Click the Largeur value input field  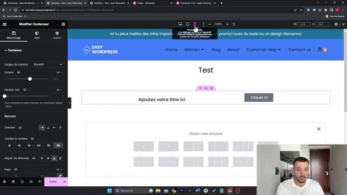[57, 79]
